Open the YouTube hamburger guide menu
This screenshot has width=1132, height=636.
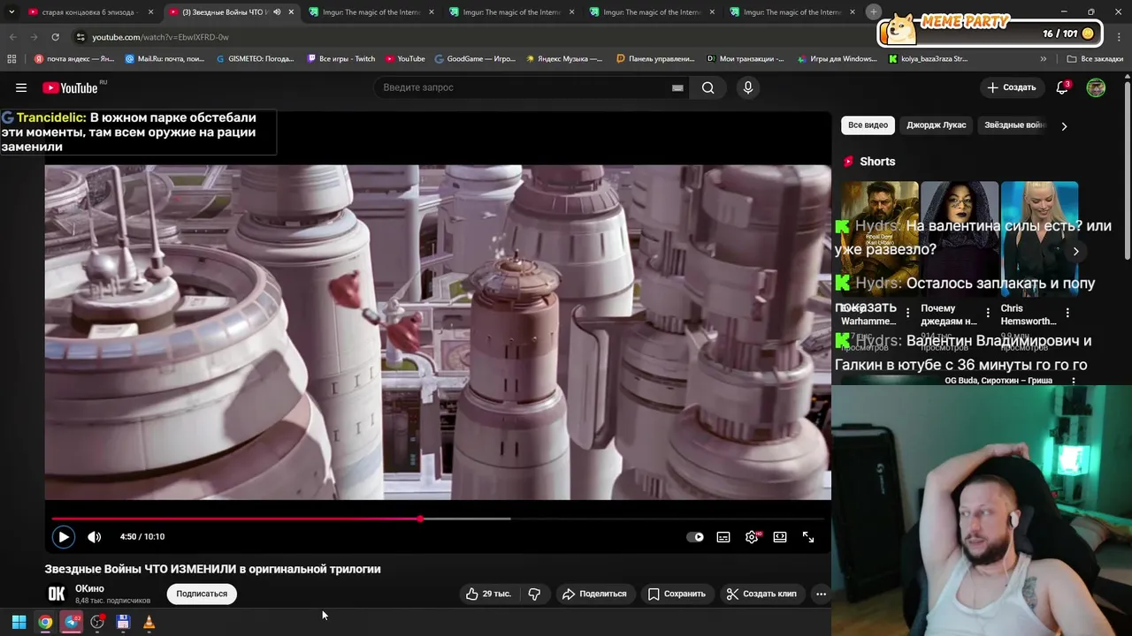tap(21, 87)
